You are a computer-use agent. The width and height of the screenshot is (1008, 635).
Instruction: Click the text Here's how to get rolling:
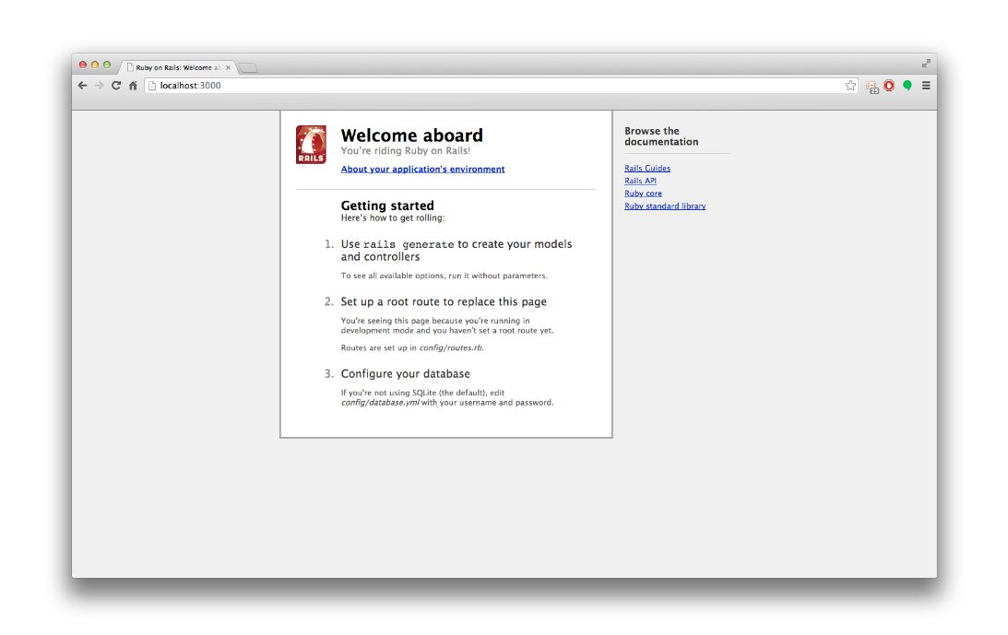pos(393,218)
